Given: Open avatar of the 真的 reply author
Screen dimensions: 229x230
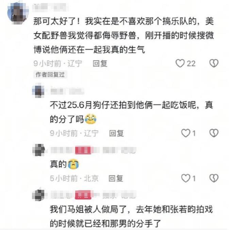Looking at the screenshot, I should [38, 150].
